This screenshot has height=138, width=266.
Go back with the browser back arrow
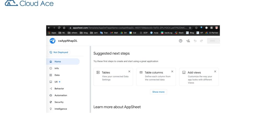pyautogui.click(x=49, y=28)
